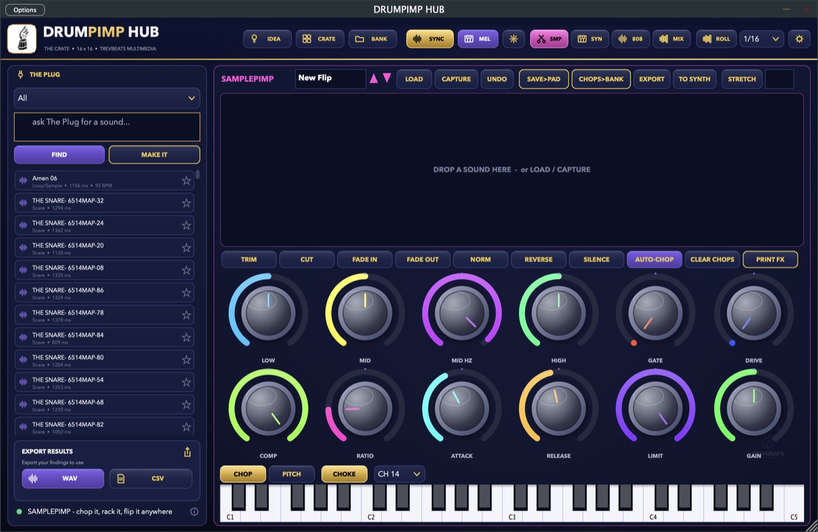
Task: Click LOAD in Samplepimp
Action: tap(414, 79)
